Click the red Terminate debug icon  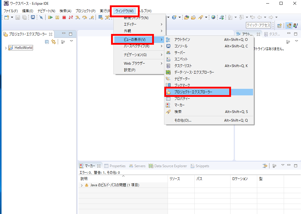pyautogui.click(x=64, y=18)
